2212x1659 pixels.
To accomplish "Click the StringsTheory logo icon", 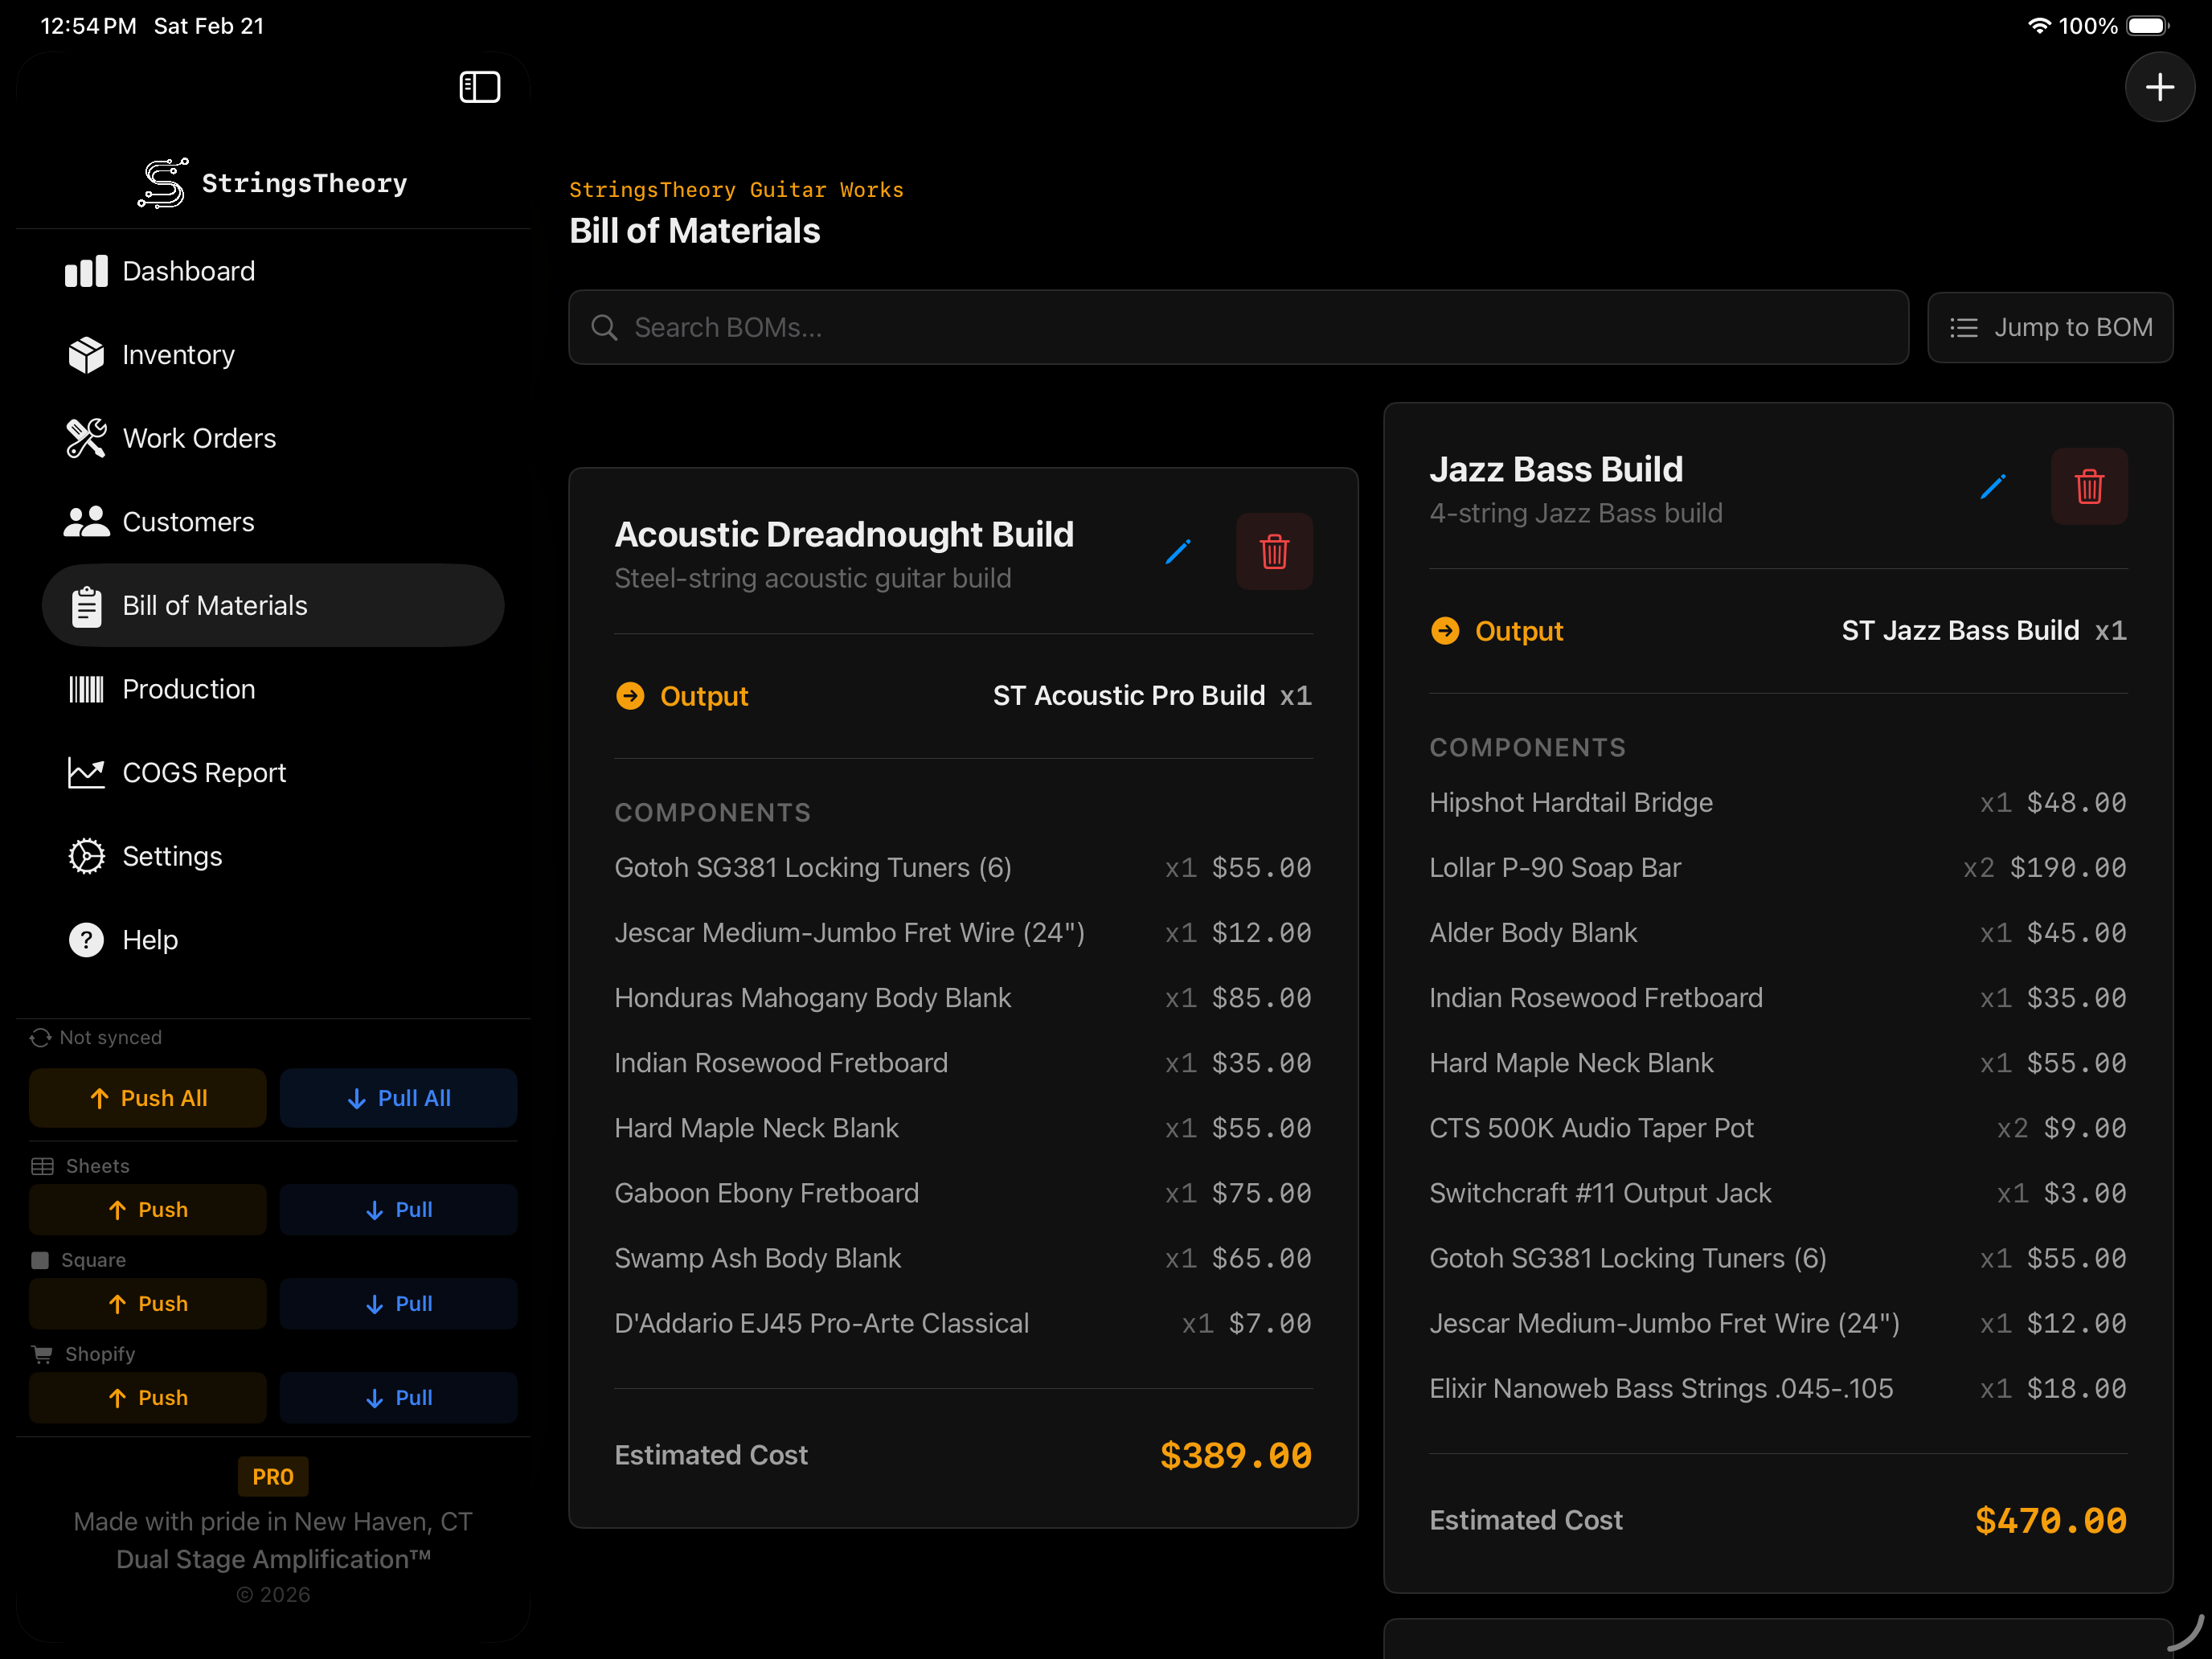I will [163, 183].
